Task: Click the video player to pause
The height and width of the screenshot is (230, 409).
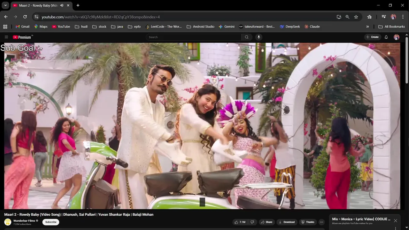Action: point(202,126)
